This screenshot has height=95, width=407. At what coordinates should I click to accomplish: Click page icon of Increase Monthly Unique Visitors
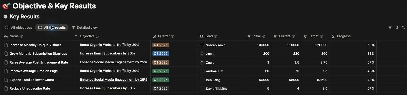(6, 45)
